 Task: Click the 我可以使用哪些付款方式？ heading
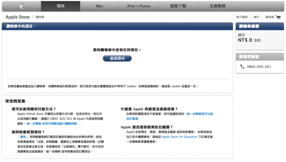[x=34, y=109]
